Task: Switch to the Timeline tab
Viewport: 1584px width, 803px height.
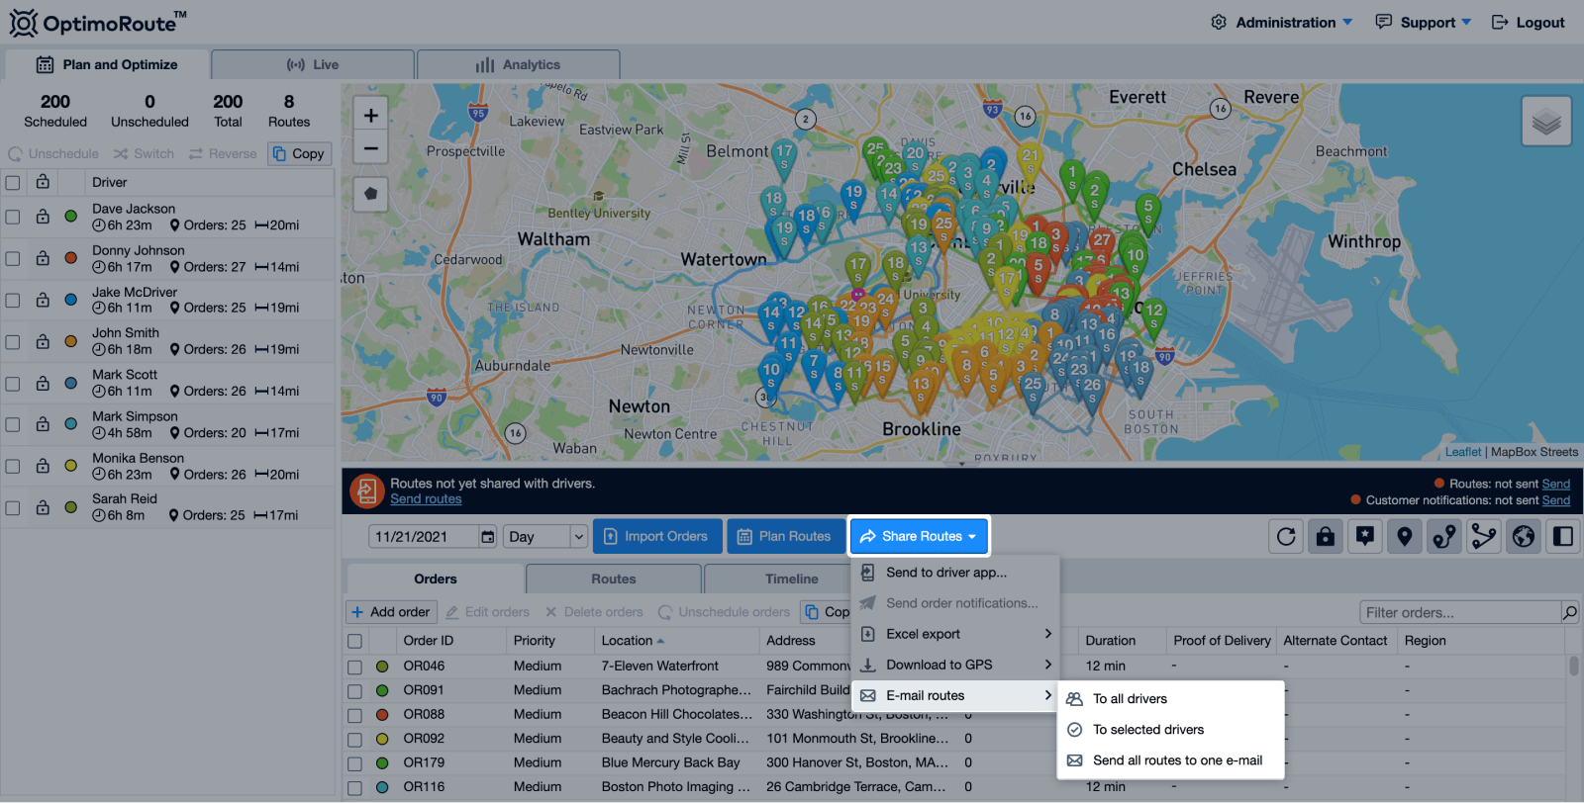Action: point(791,580)
